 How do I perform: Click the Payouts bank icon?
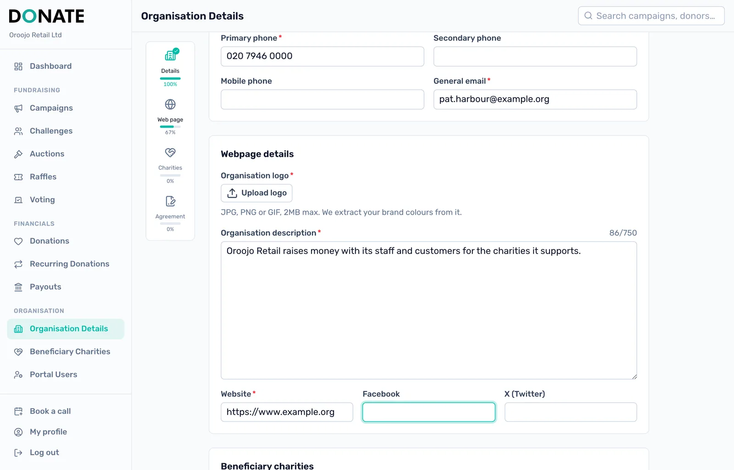point(18,287)
